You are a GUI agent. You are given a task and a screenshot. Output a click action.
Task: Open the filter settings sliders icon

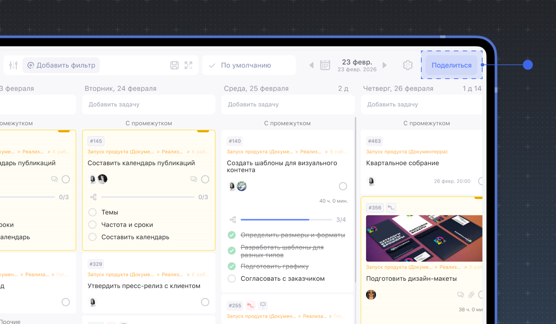pyautogui.click(x=13, y=65)
